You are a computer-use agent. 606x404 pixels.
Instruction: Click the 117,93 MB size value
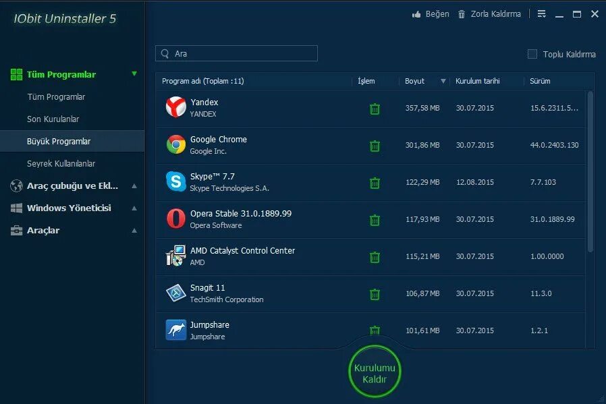click(422, 219)
